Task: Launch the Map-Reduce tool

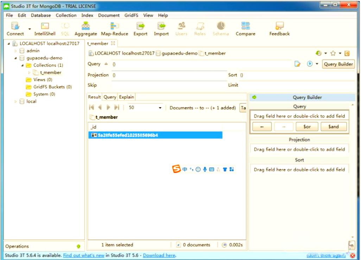Action: pos(114,28)
